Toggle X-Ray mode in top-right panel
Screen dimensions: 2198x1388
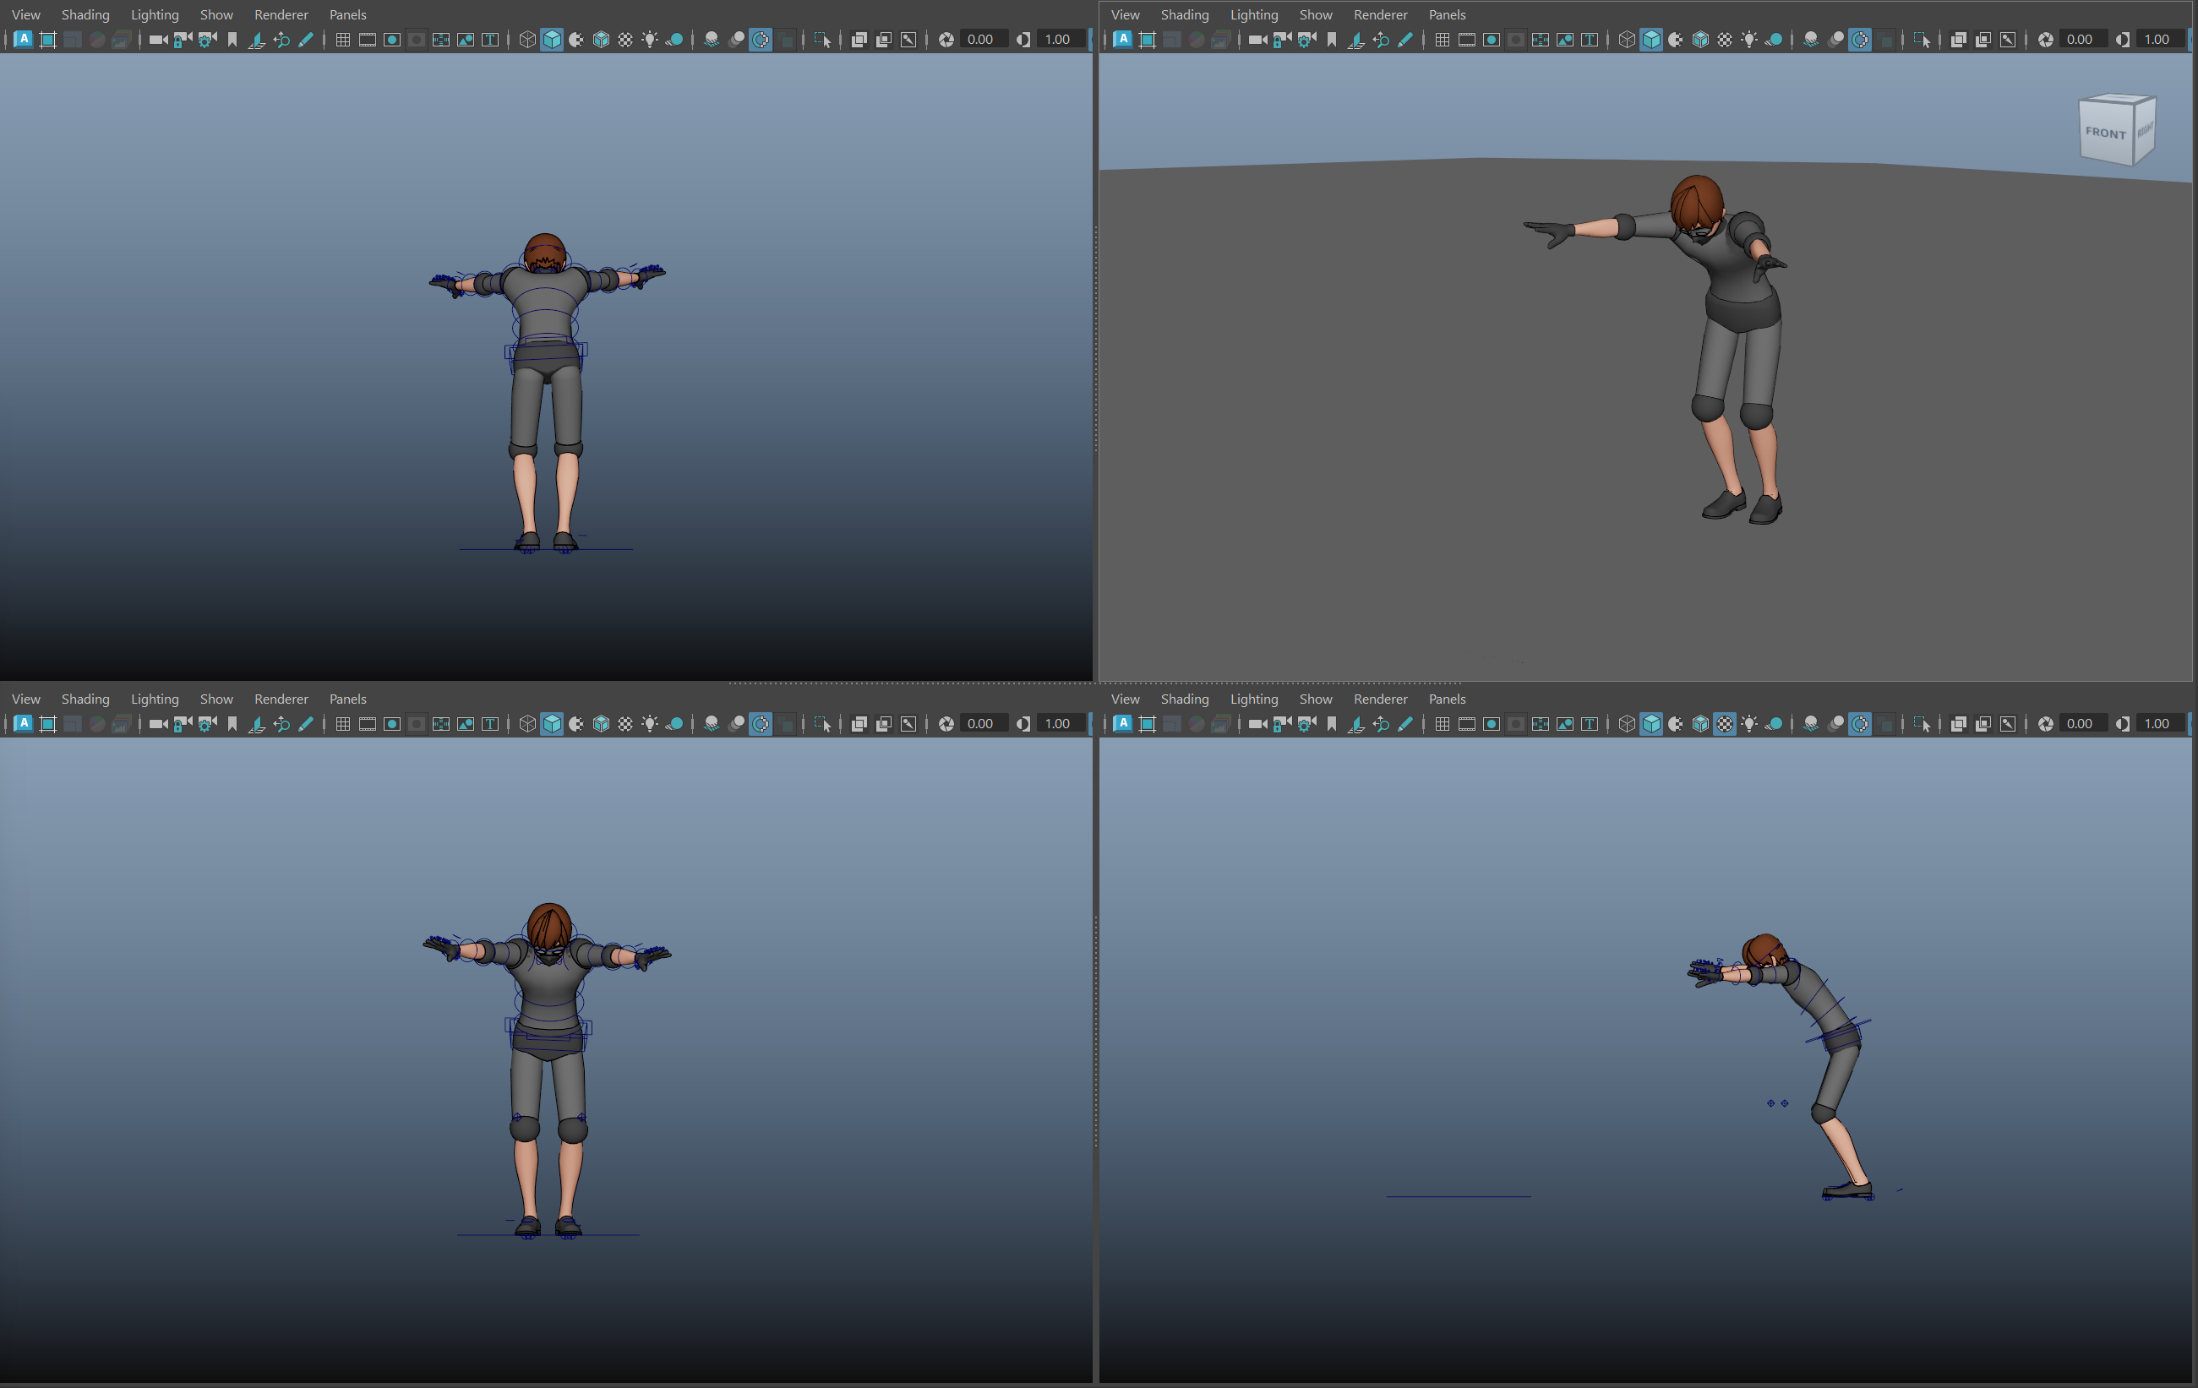tap(1958, 39)
